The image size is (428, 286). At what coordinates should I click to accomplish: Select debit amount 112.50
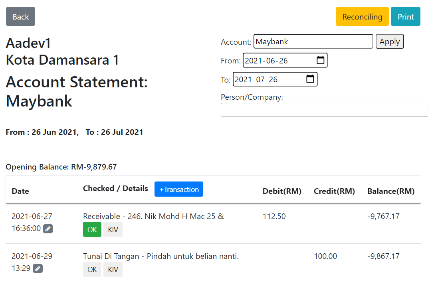(x=274, y=216)
